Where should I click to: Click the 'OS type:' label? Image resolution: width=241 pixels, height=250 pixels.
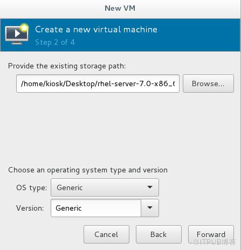pyautogui.click(x=31, y=188)
